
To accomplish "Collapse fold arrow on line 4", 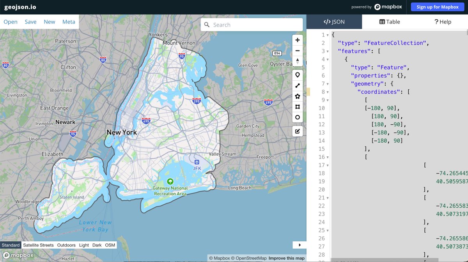I will pyautogui.click(x=328, y=60).
